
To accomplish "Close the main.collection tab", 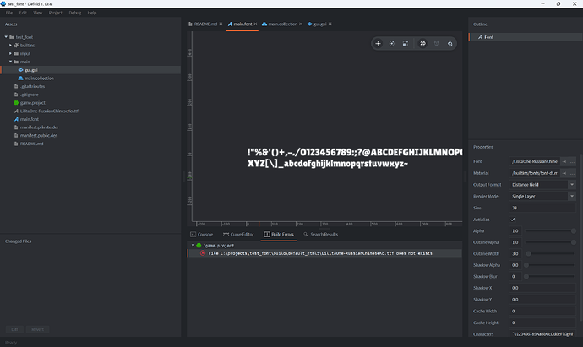I will tap(301, 24).
